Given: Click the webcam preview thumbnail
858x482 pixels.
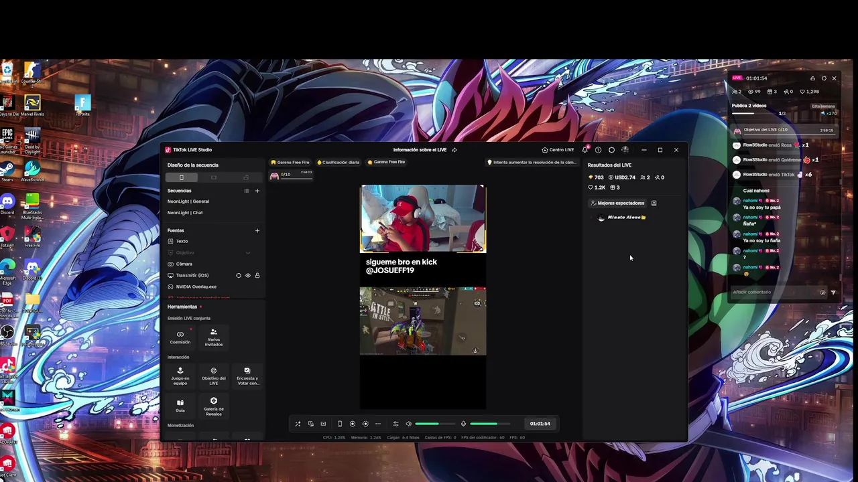Looking at the screenshot, I should pos(423,219).
